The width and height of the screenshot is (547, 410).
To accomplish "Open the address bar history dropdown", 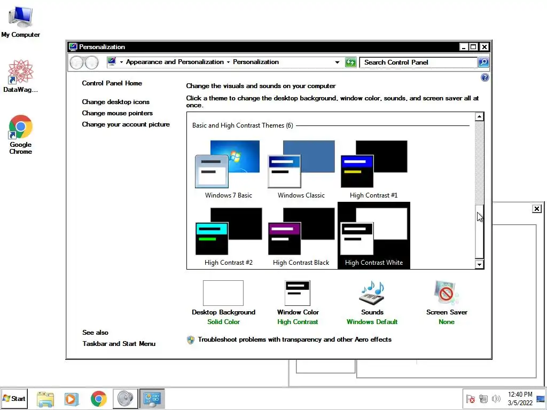I will tap(337, 62).
